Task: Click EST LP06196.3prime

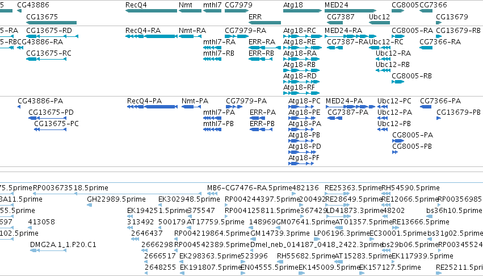Action: (316, 239)
